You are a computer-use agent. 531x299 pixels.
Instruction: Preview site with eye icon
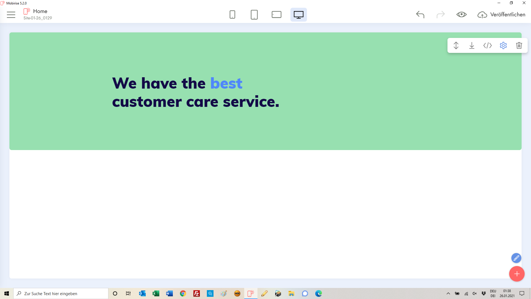[461, 15]
